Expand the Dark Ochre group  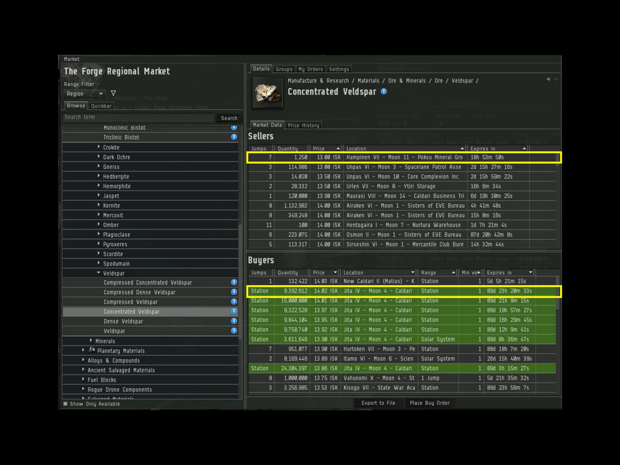[x=99, y=157]
